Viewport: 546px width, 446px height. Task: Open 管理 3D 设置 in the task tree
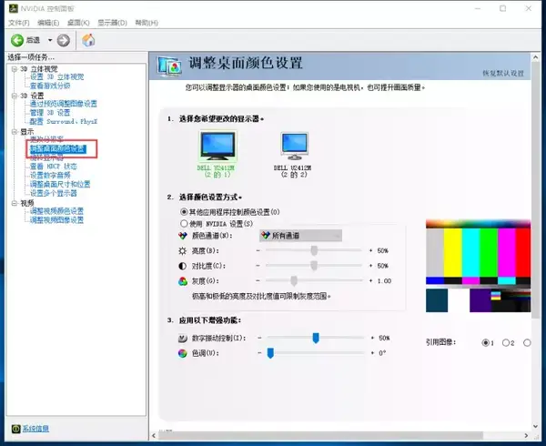56,112
